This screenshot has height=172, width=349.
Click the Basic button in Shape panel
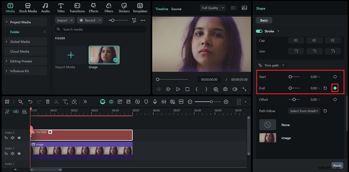(x=264, y=20)
